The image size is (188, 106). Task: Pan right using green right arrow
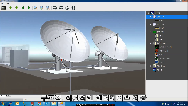29,8
